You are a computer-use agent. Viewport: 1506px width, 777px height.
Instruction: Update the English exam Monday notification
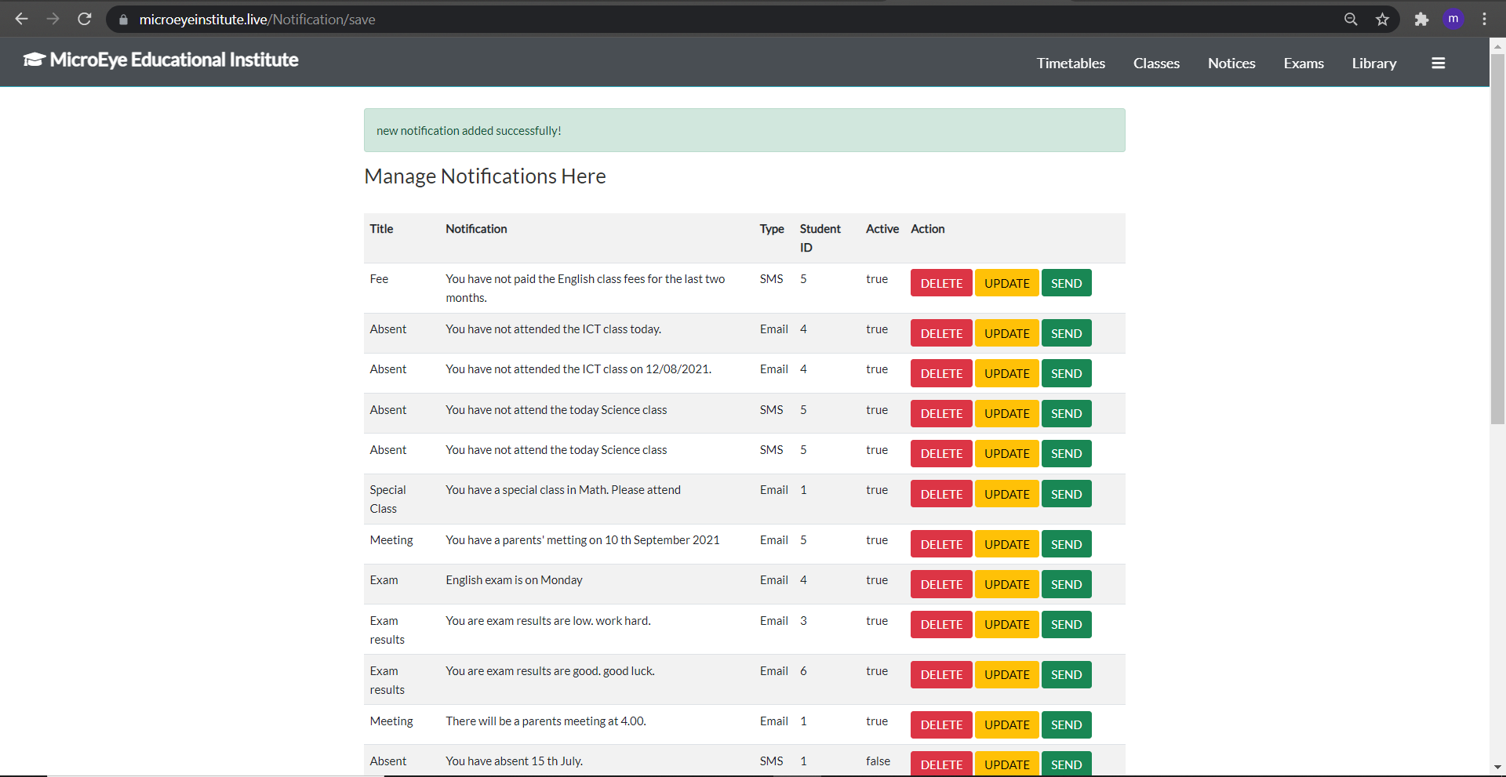click(x=1006, y=584)
